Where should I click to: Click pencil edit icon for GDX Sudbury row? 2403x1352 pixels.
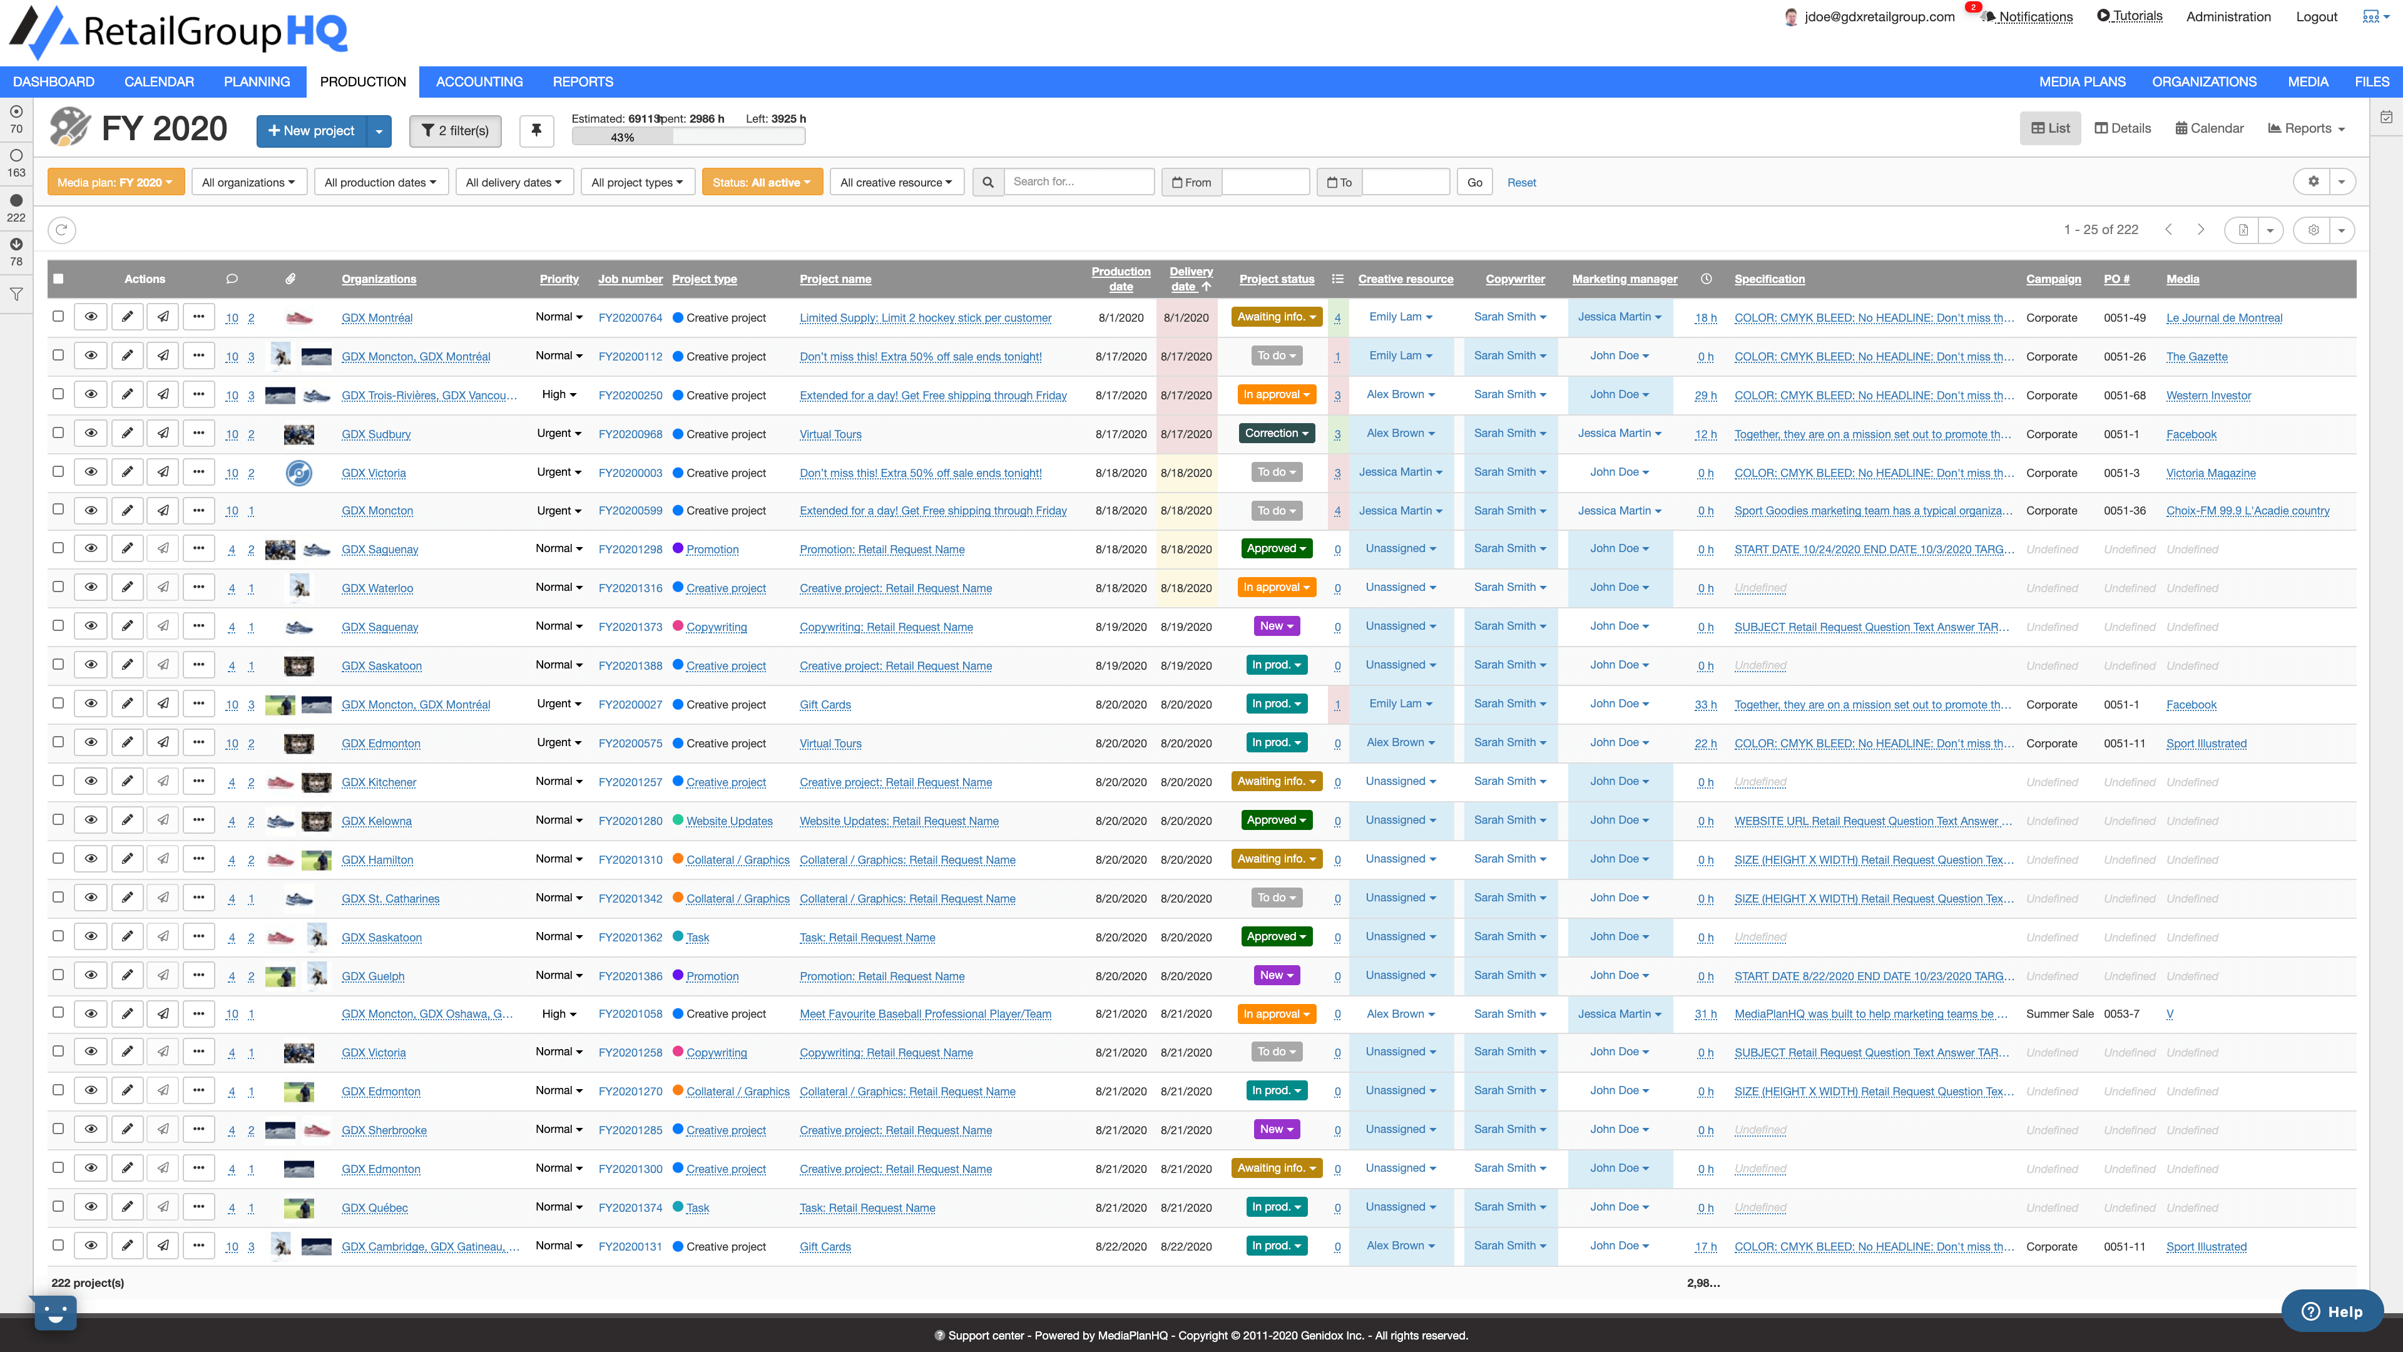click(127, 434)
